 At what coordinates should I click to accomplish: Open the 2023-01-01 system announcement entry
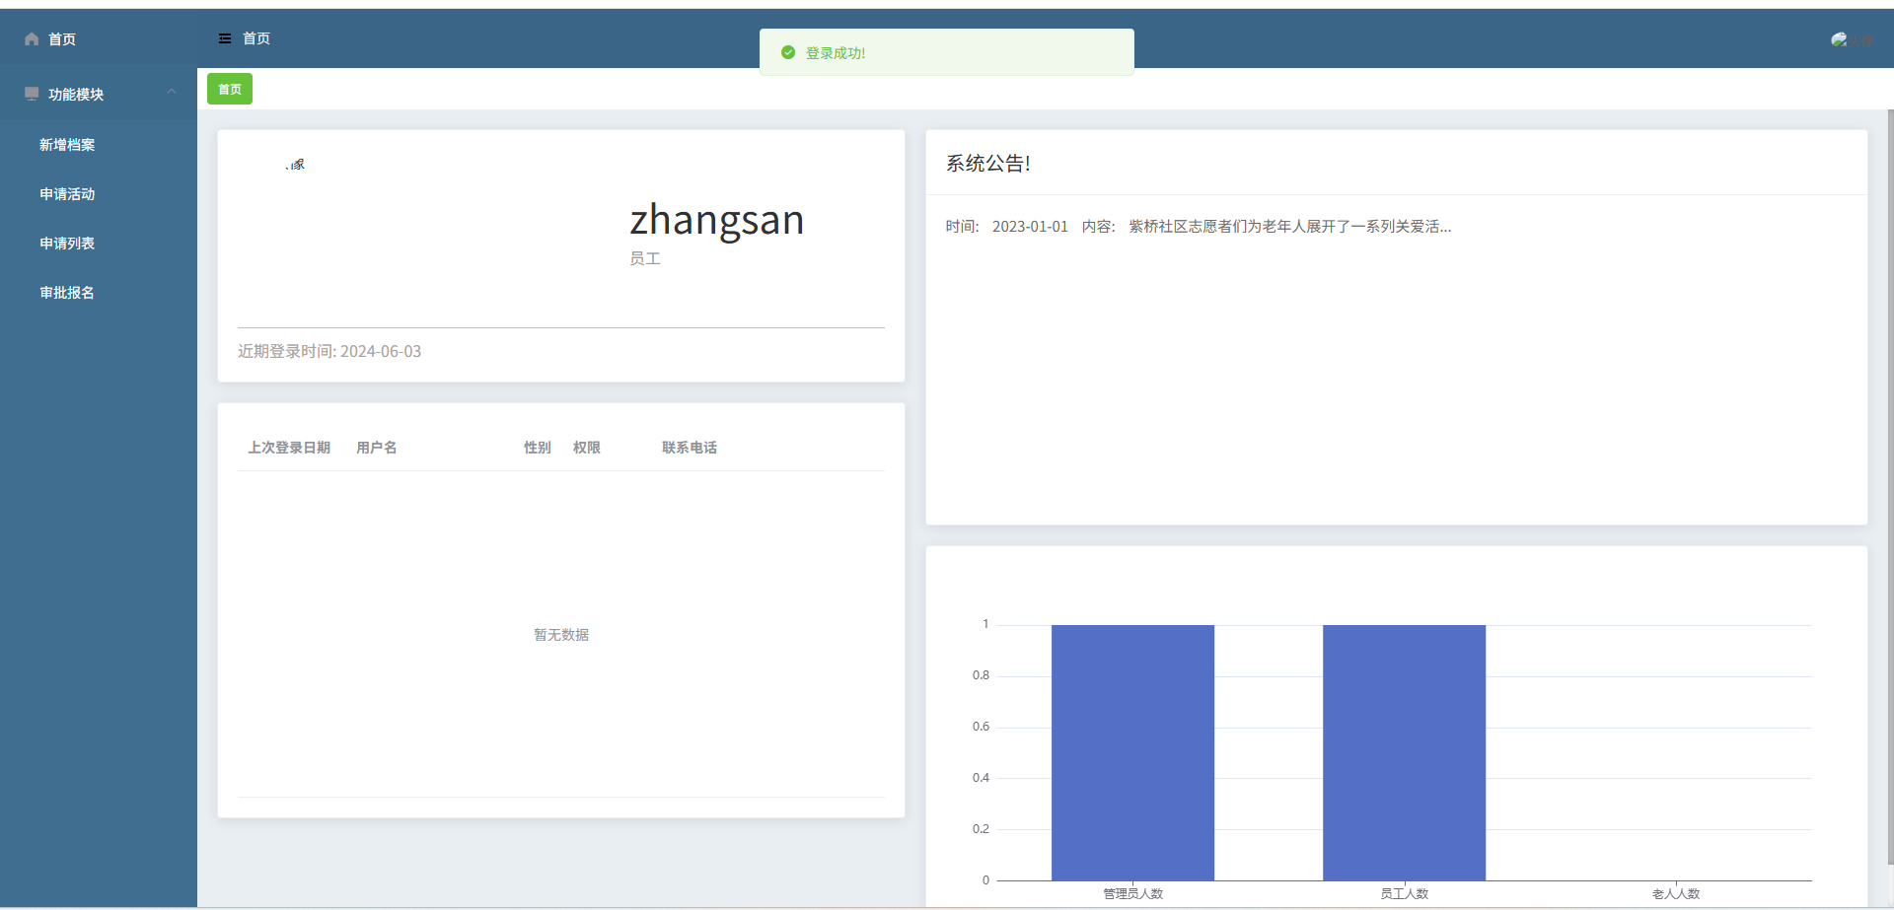(x=1198, y=227)
